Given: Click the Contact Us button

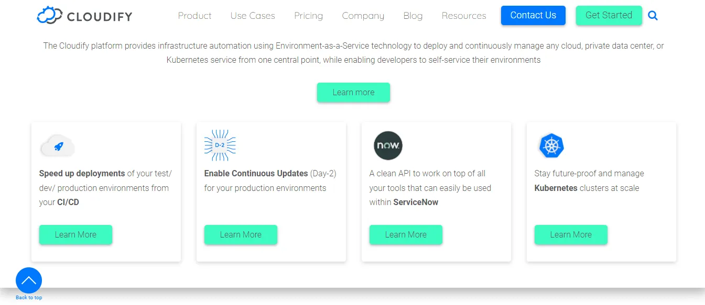Looking at the screenshot, I should coord(533,15).
